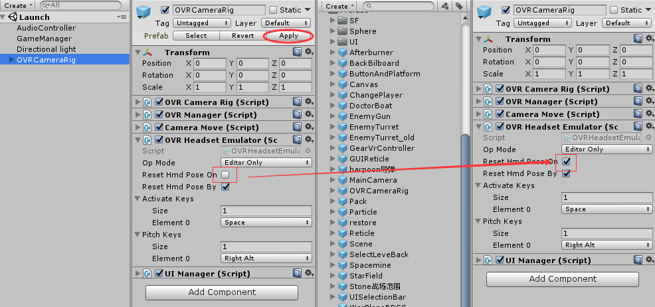Screen dimensions: 655x307
Task: Open the Layer dropdown in left inspector
Action: coord(286,23)
